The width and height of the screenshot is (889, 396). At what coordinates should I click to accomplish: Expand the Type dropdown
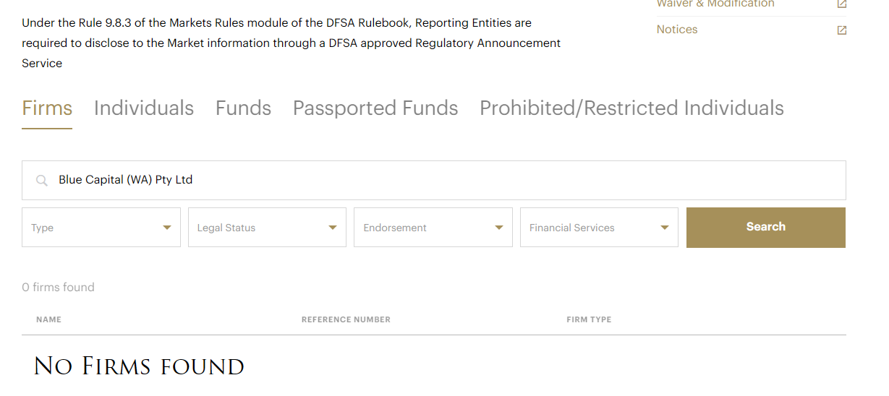coord(101,228)
